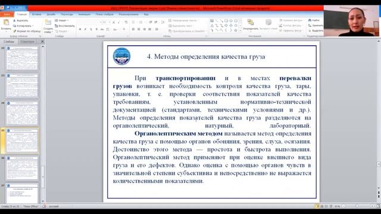The height and width of the screenshot is (214, 381).
Task: Click the New Slide (Создать слайд) icon
Action: [48, 23]
